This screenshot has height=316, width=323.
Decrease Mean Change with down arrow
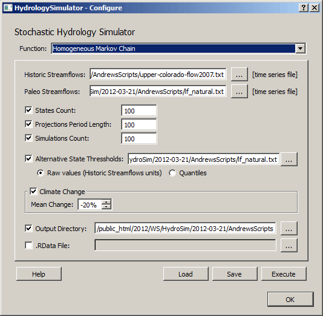(106, 207)
